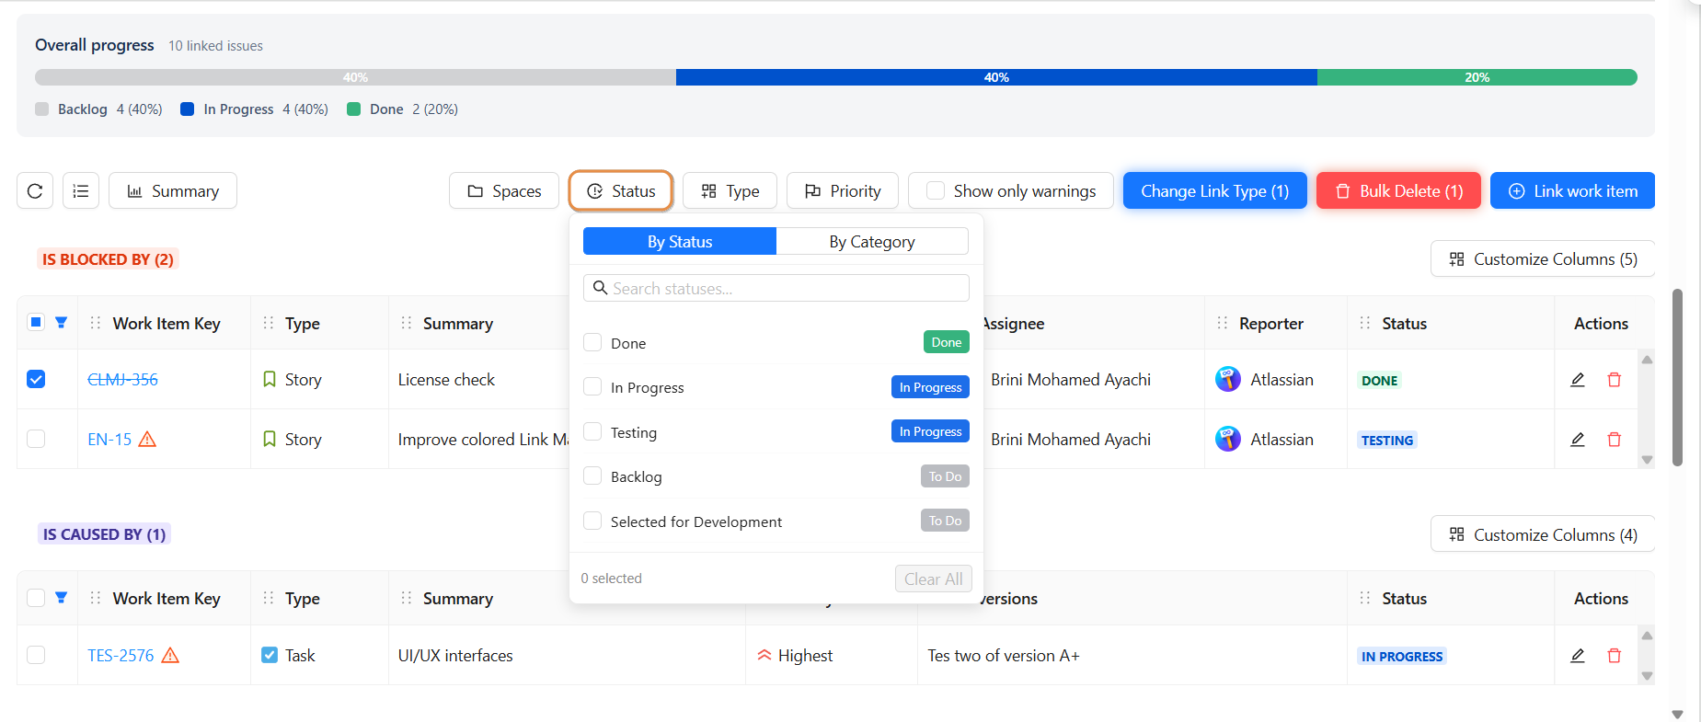Click the refresh icon button

coord(35,191)
